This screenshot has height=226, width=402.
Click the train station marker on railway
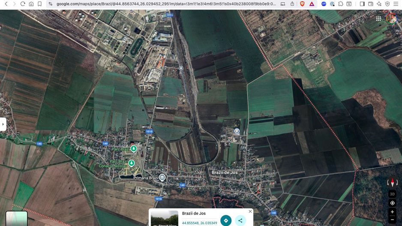point(181,68)
